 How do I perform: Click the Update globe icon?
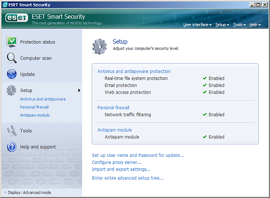[x=12, y=74]
